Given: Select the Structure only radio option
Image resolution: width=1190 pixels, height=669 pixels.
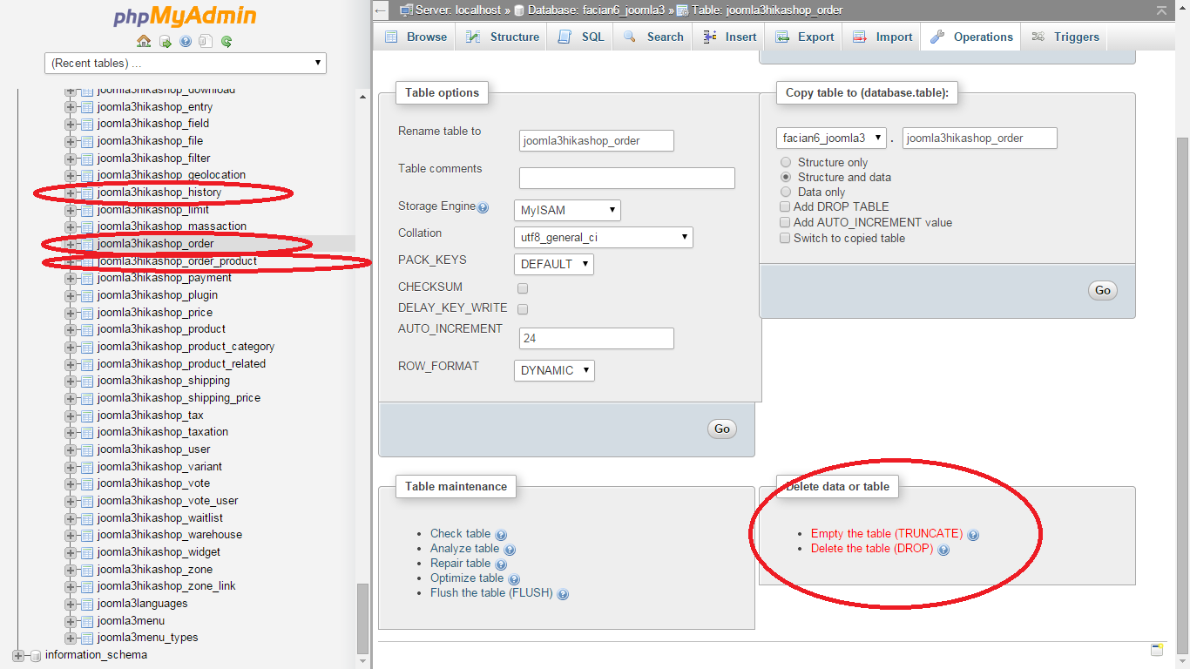Looking at the screenshot, I should coord(786,162).
